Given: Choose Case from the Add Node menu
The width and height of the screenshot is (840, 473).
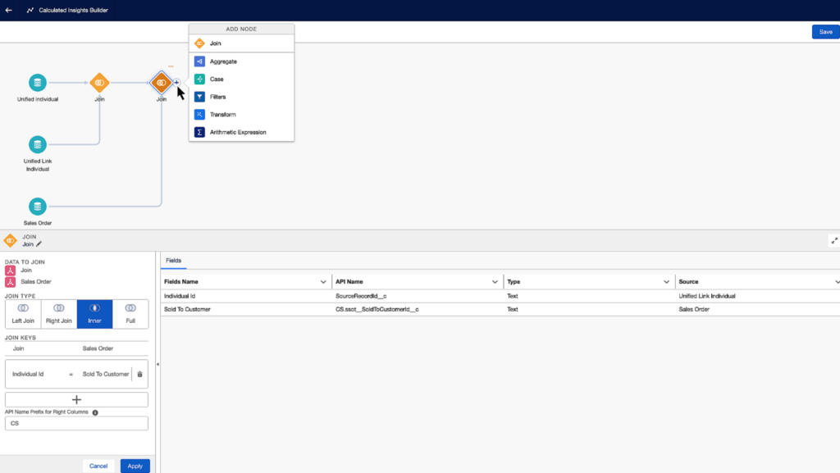Looking at the screenshot, I should [242, 80].
